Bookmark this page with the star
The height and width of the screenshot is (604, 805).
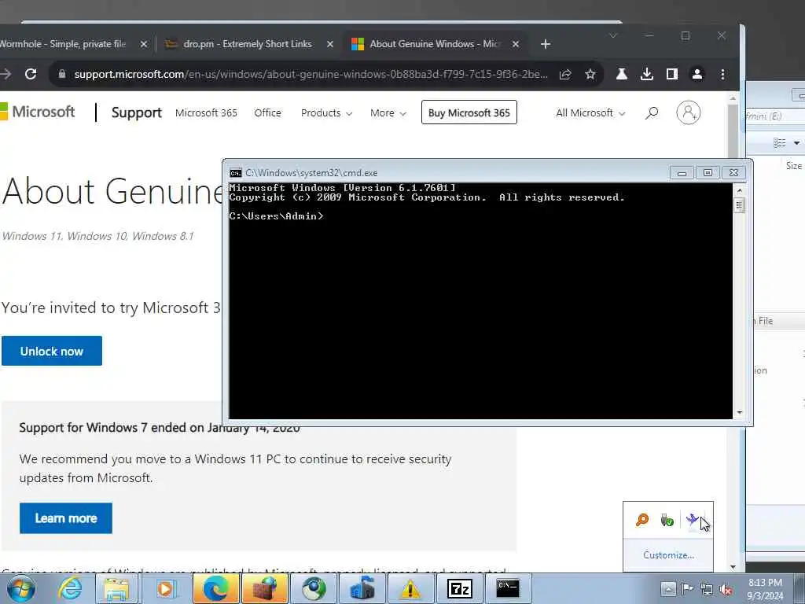tap(590, 75)
